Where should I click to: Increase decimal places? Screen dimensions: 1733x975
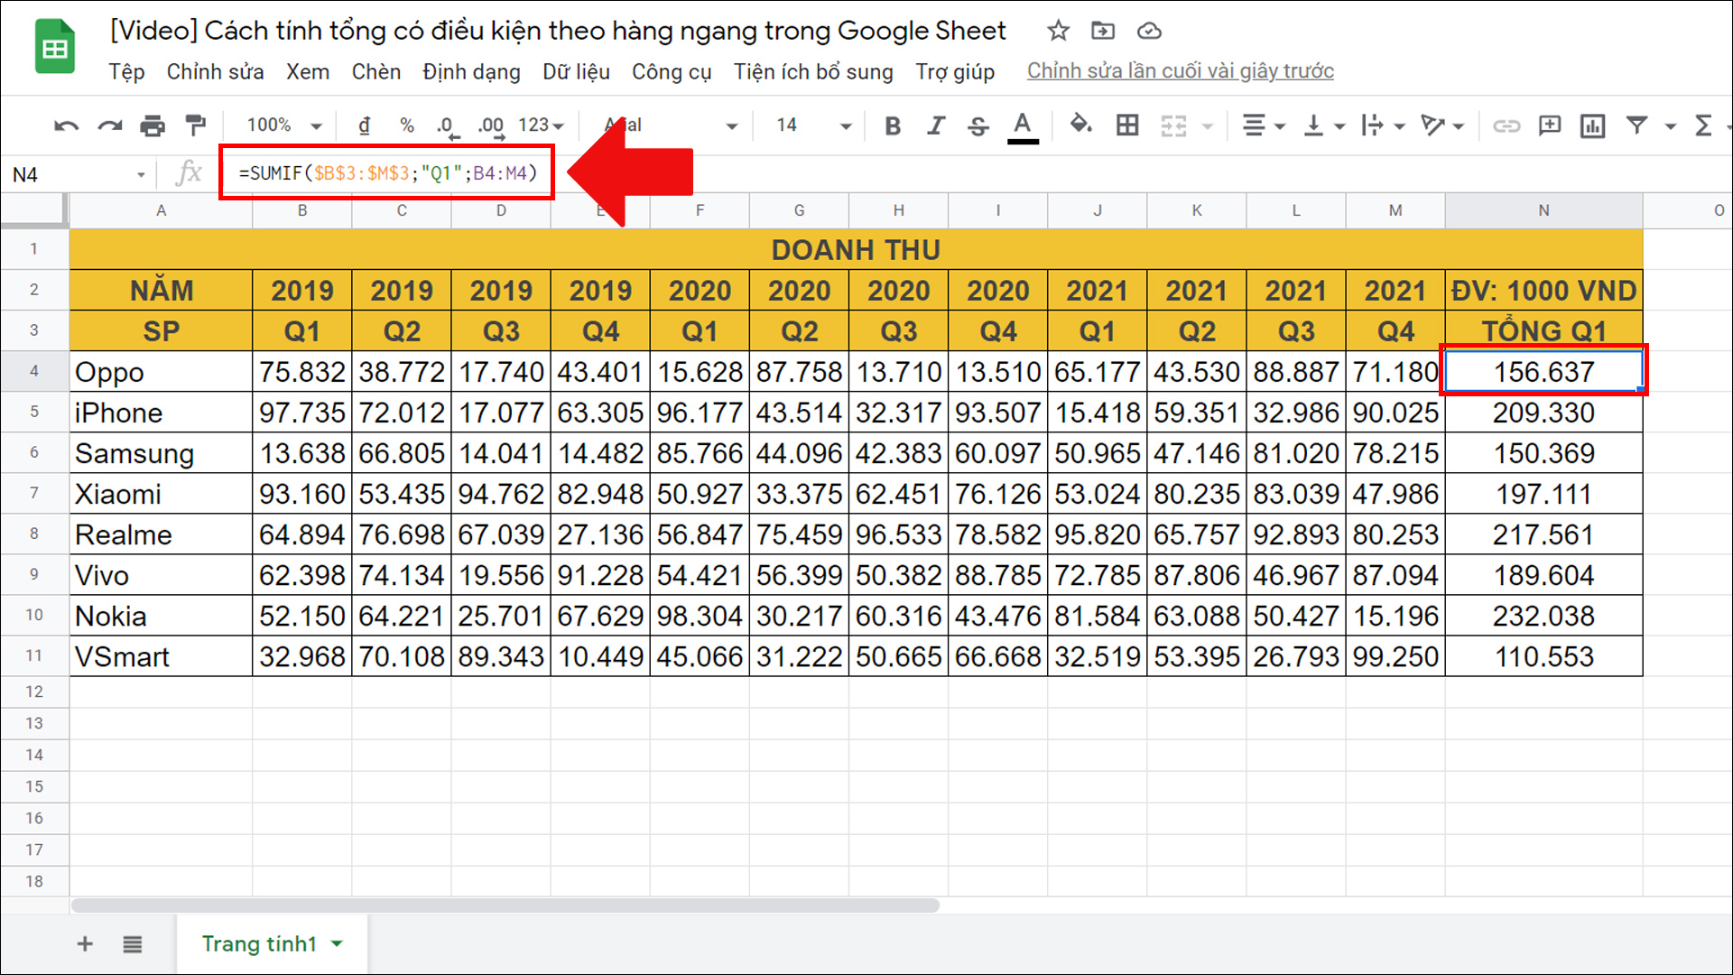pyautogui.click(x=491, y=126)
